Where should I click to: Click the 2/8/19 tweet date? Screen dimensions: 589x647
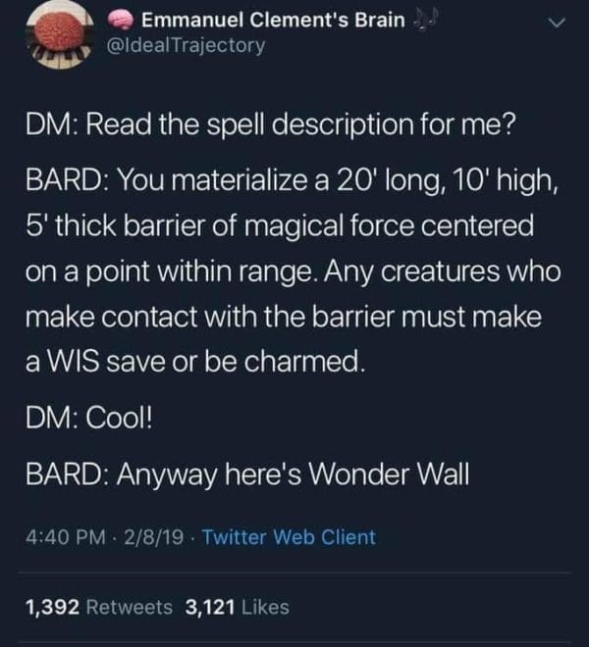[x=153, y=537]
